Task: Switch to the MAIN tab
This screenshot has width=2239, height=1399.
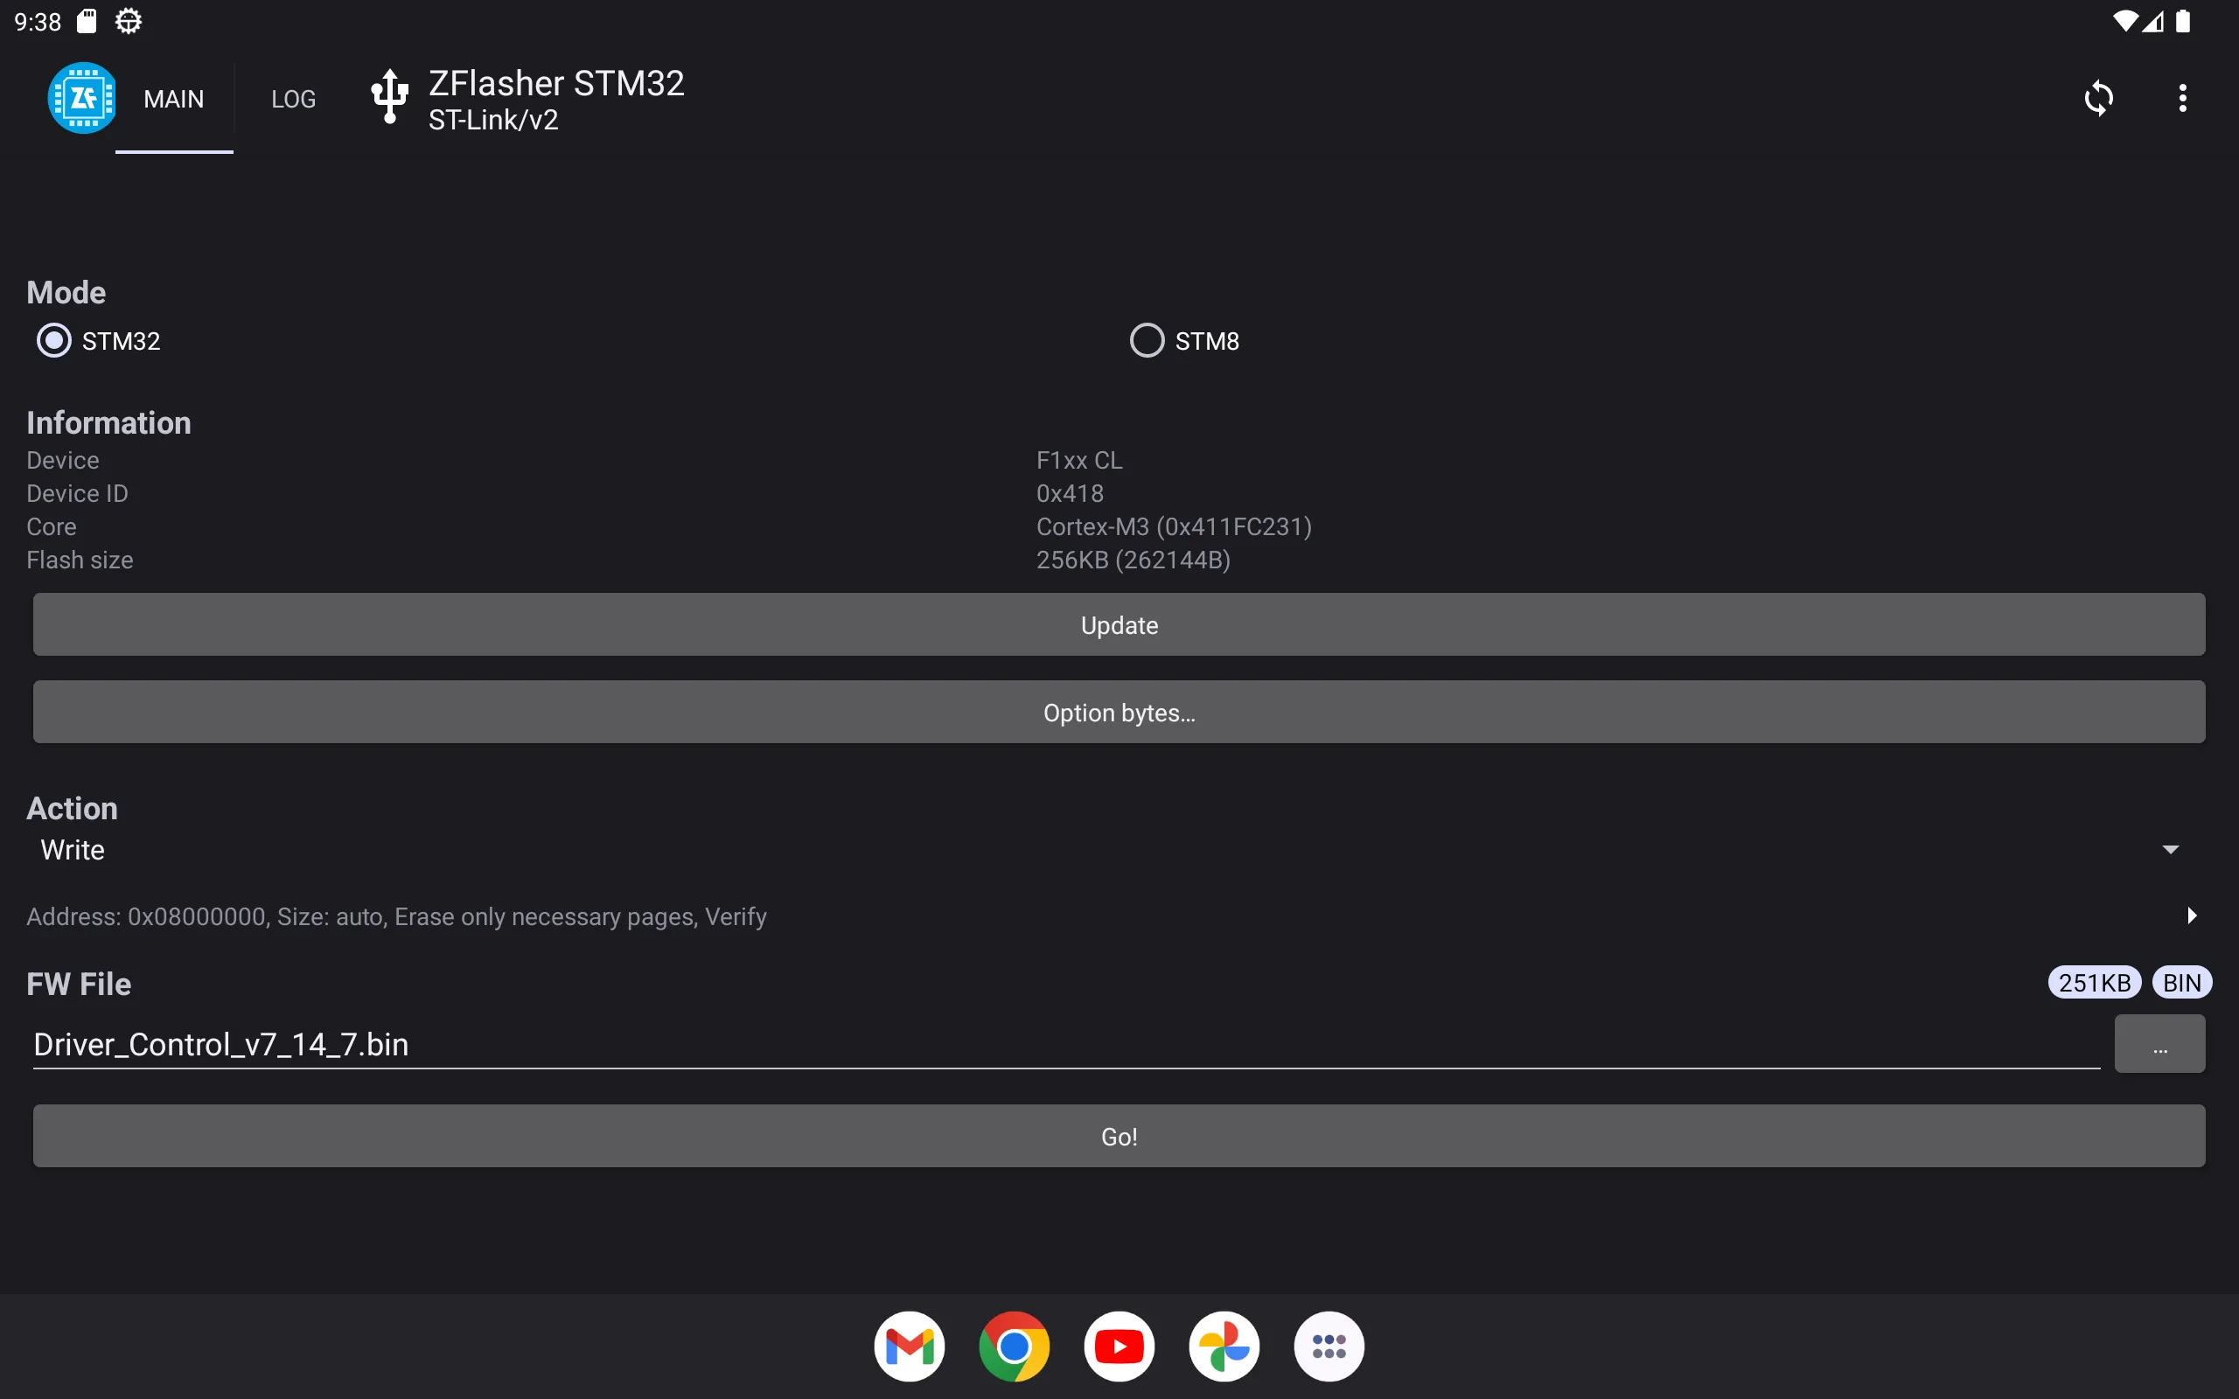Action: click(x=174, y=98)
